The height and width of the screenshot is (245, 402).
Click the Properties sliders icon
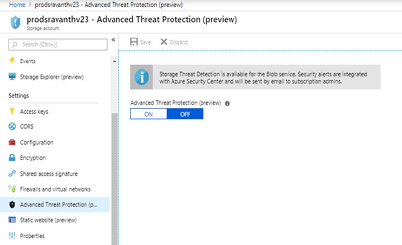tap(12, 236)
